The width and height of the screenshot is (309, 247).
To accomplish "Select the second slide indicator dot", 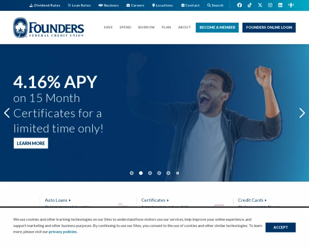I will [141, 173].
